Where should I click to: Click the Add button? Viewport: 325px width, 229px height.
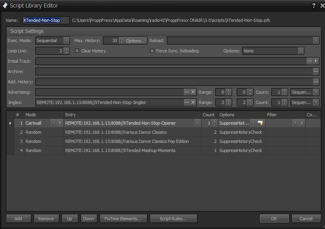tap(18, 218)
